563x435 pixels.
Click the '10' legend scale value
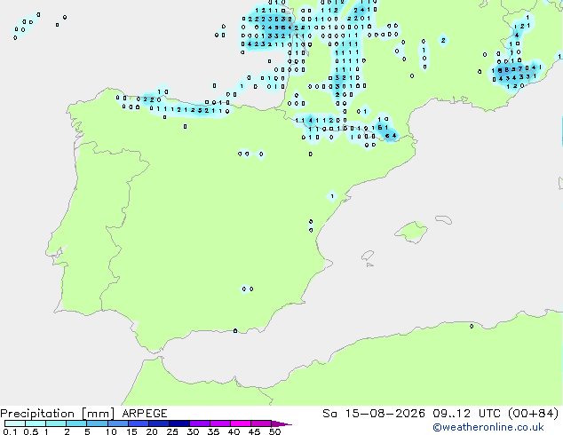click(x=111, y=431)
